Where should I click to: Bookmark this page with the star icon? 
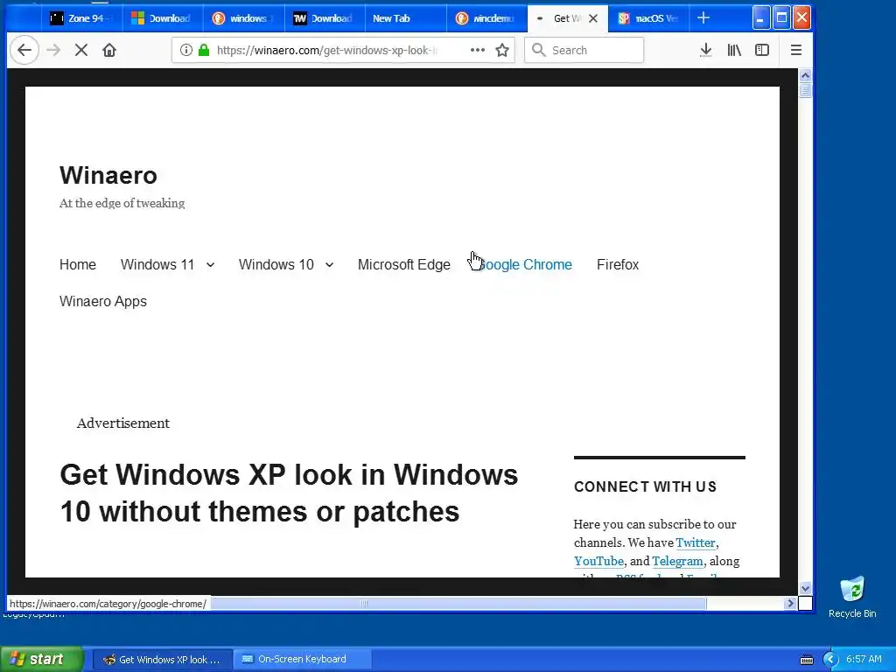pos(502,50)
